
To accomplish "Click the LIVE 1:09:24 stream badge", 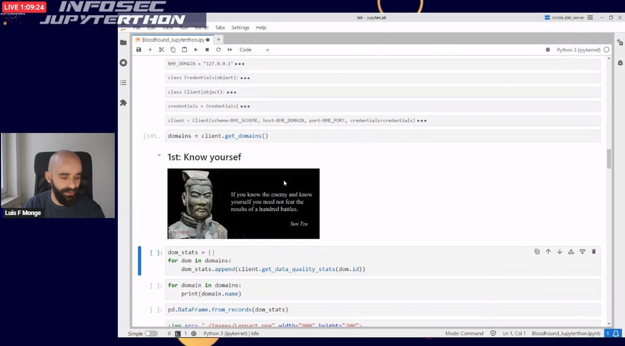I will pyautogui.click(x=24, y=7).
